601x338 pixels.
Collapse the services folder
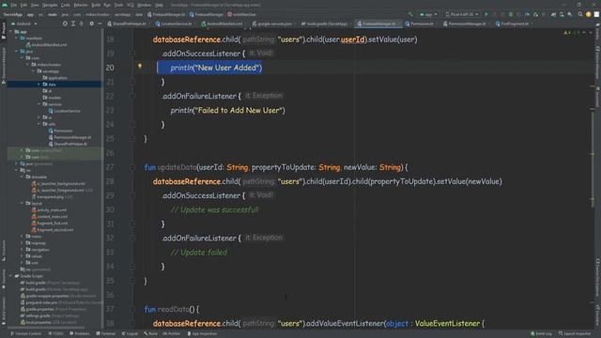coord(39,104)
